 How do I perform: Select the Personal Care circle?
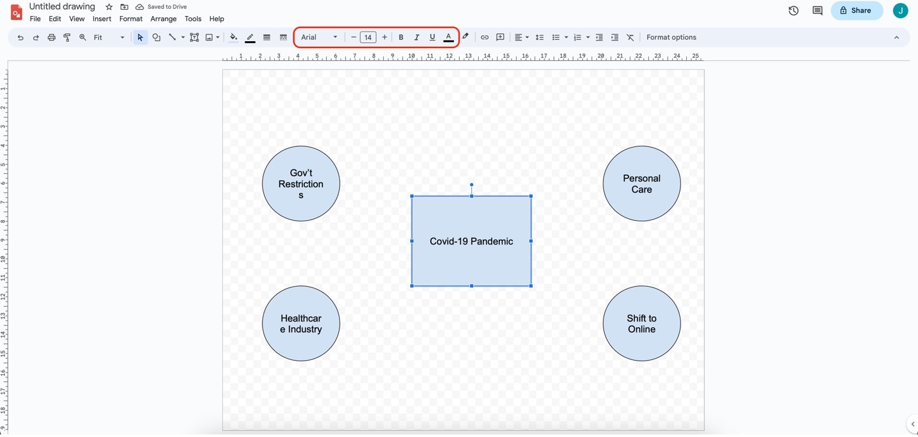pyautogui.click(x=641, y=184)
